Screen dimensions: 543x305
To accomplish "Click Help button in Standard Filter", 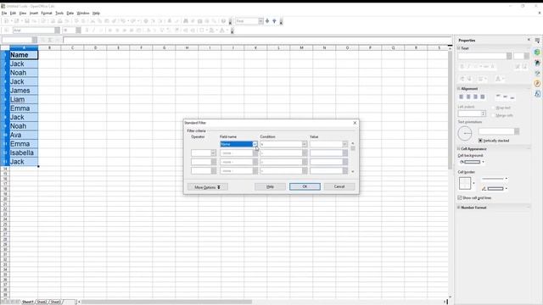I will tap(270, 186).
